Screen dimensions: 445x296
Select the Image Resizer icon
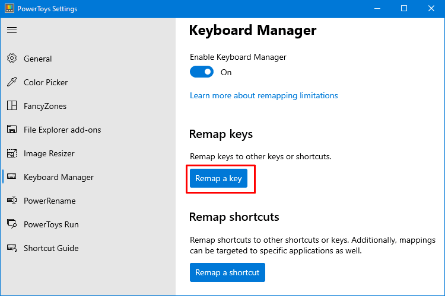coord(12,153)
